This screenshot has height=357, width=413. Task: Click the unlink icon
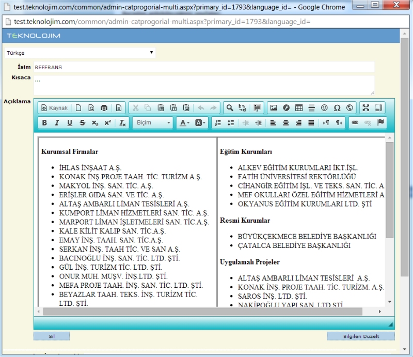click(368, 123)
